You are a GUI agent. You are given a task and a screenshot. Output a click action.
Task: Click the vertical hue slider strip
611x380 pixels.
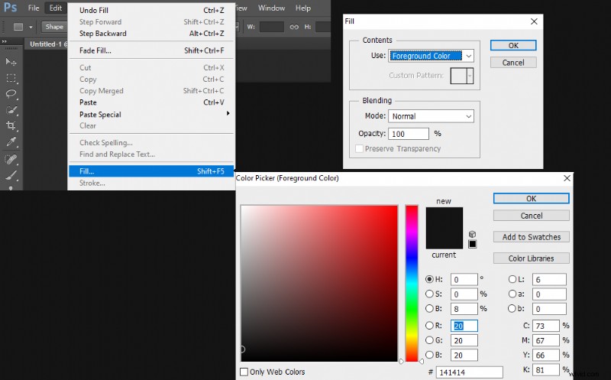tap(412, 283)
